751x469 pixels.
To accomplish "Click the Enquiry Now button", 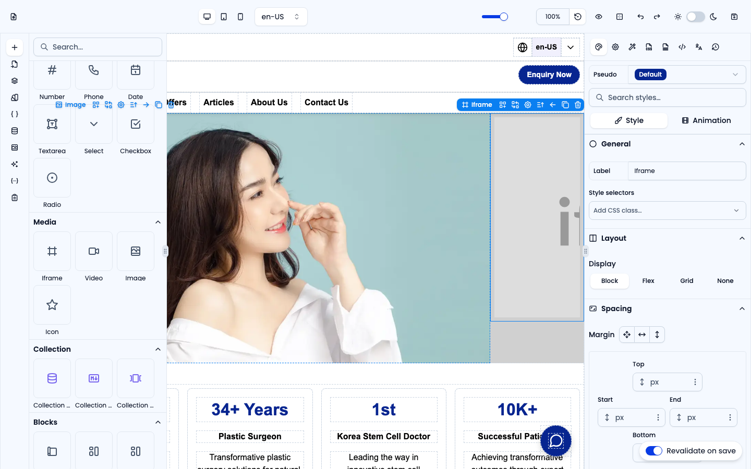I will click(549, 75).
